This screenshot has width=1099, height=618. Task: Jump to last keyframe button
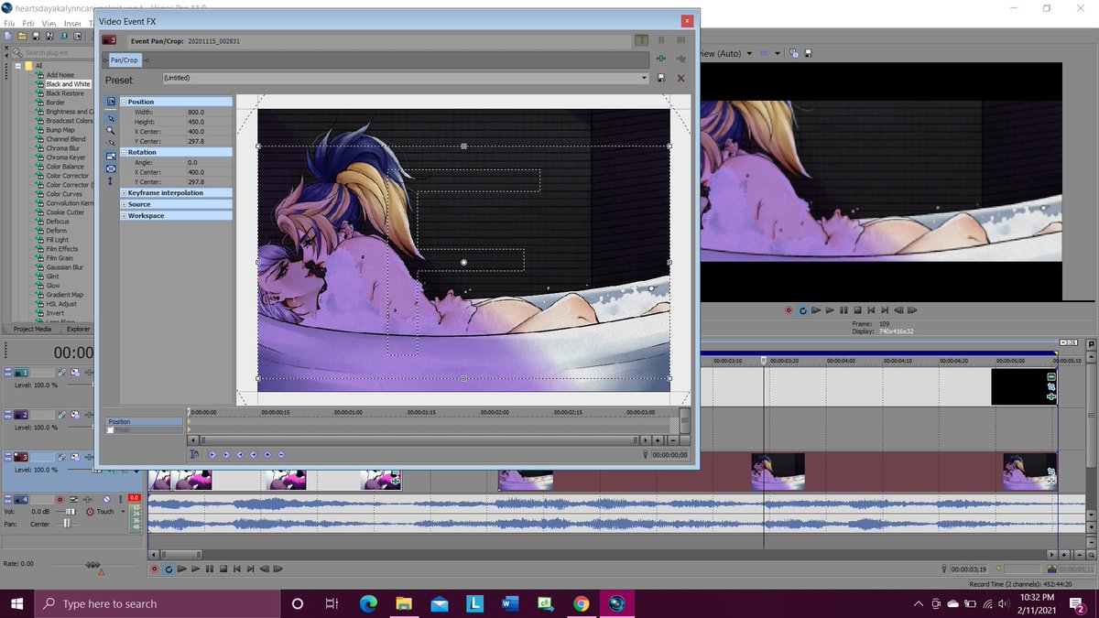[254, 454]
